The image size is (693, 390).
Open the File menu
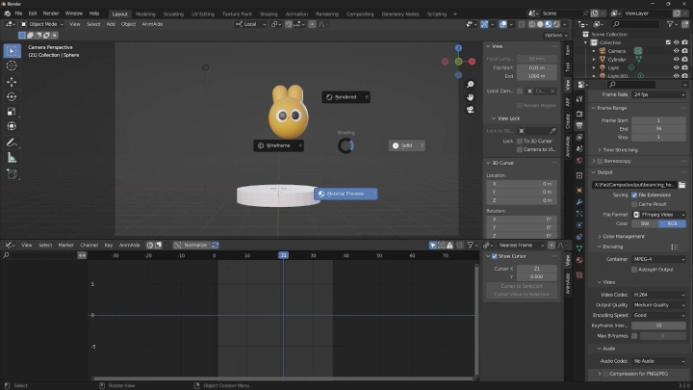point(18,13)
